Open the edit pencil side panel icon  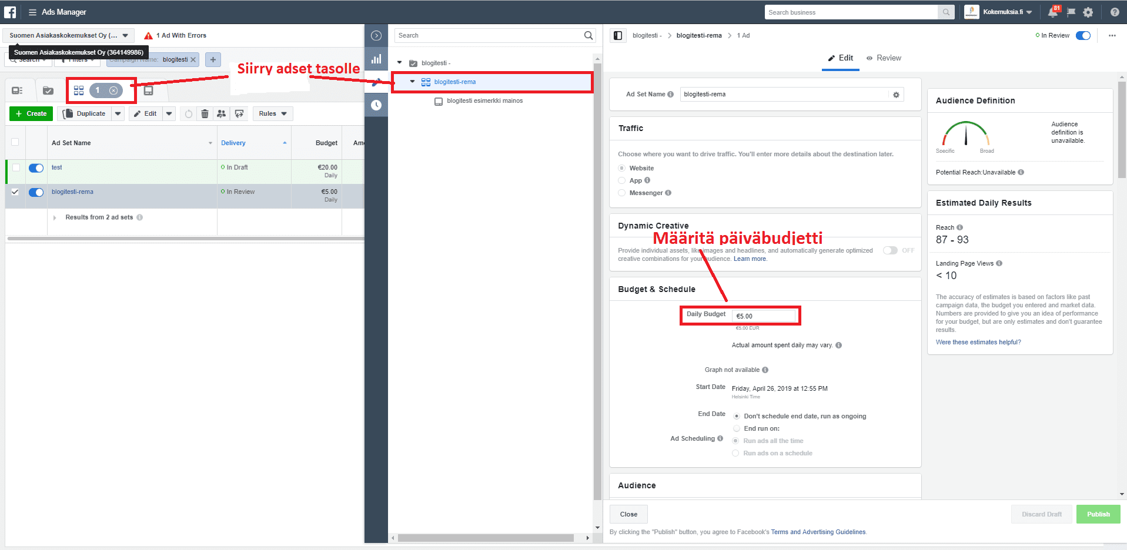[376, 82]
